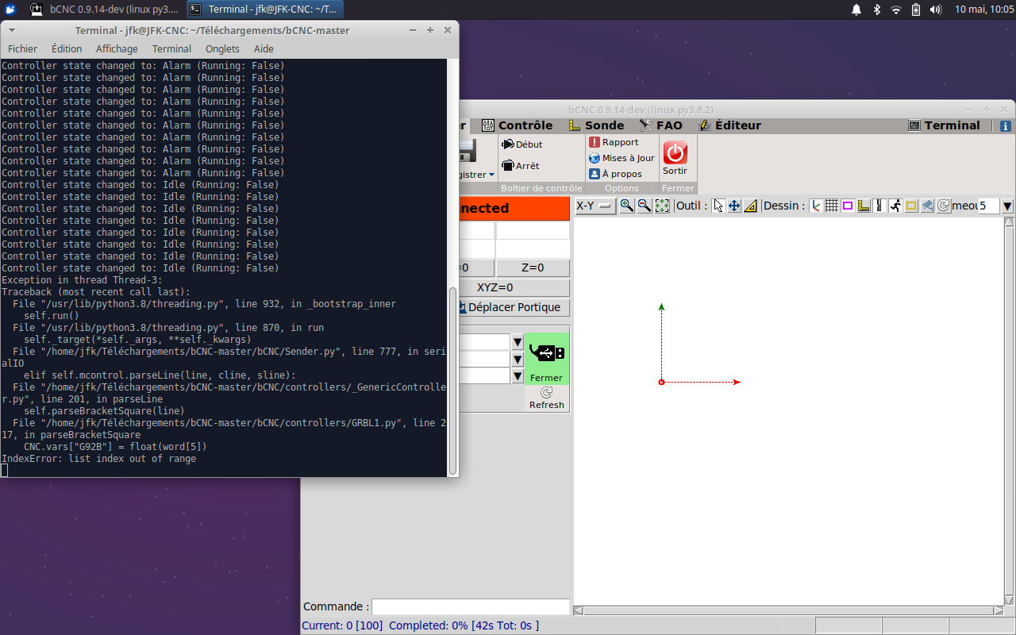Toggle the axes display icon
Viewport: 1016px width, 635px height.
[815, 206]
